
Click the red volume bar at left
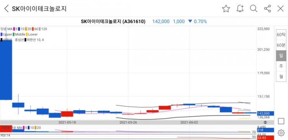(6, 128)
